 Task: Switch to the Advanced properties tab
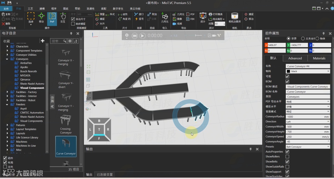[295, 58]
